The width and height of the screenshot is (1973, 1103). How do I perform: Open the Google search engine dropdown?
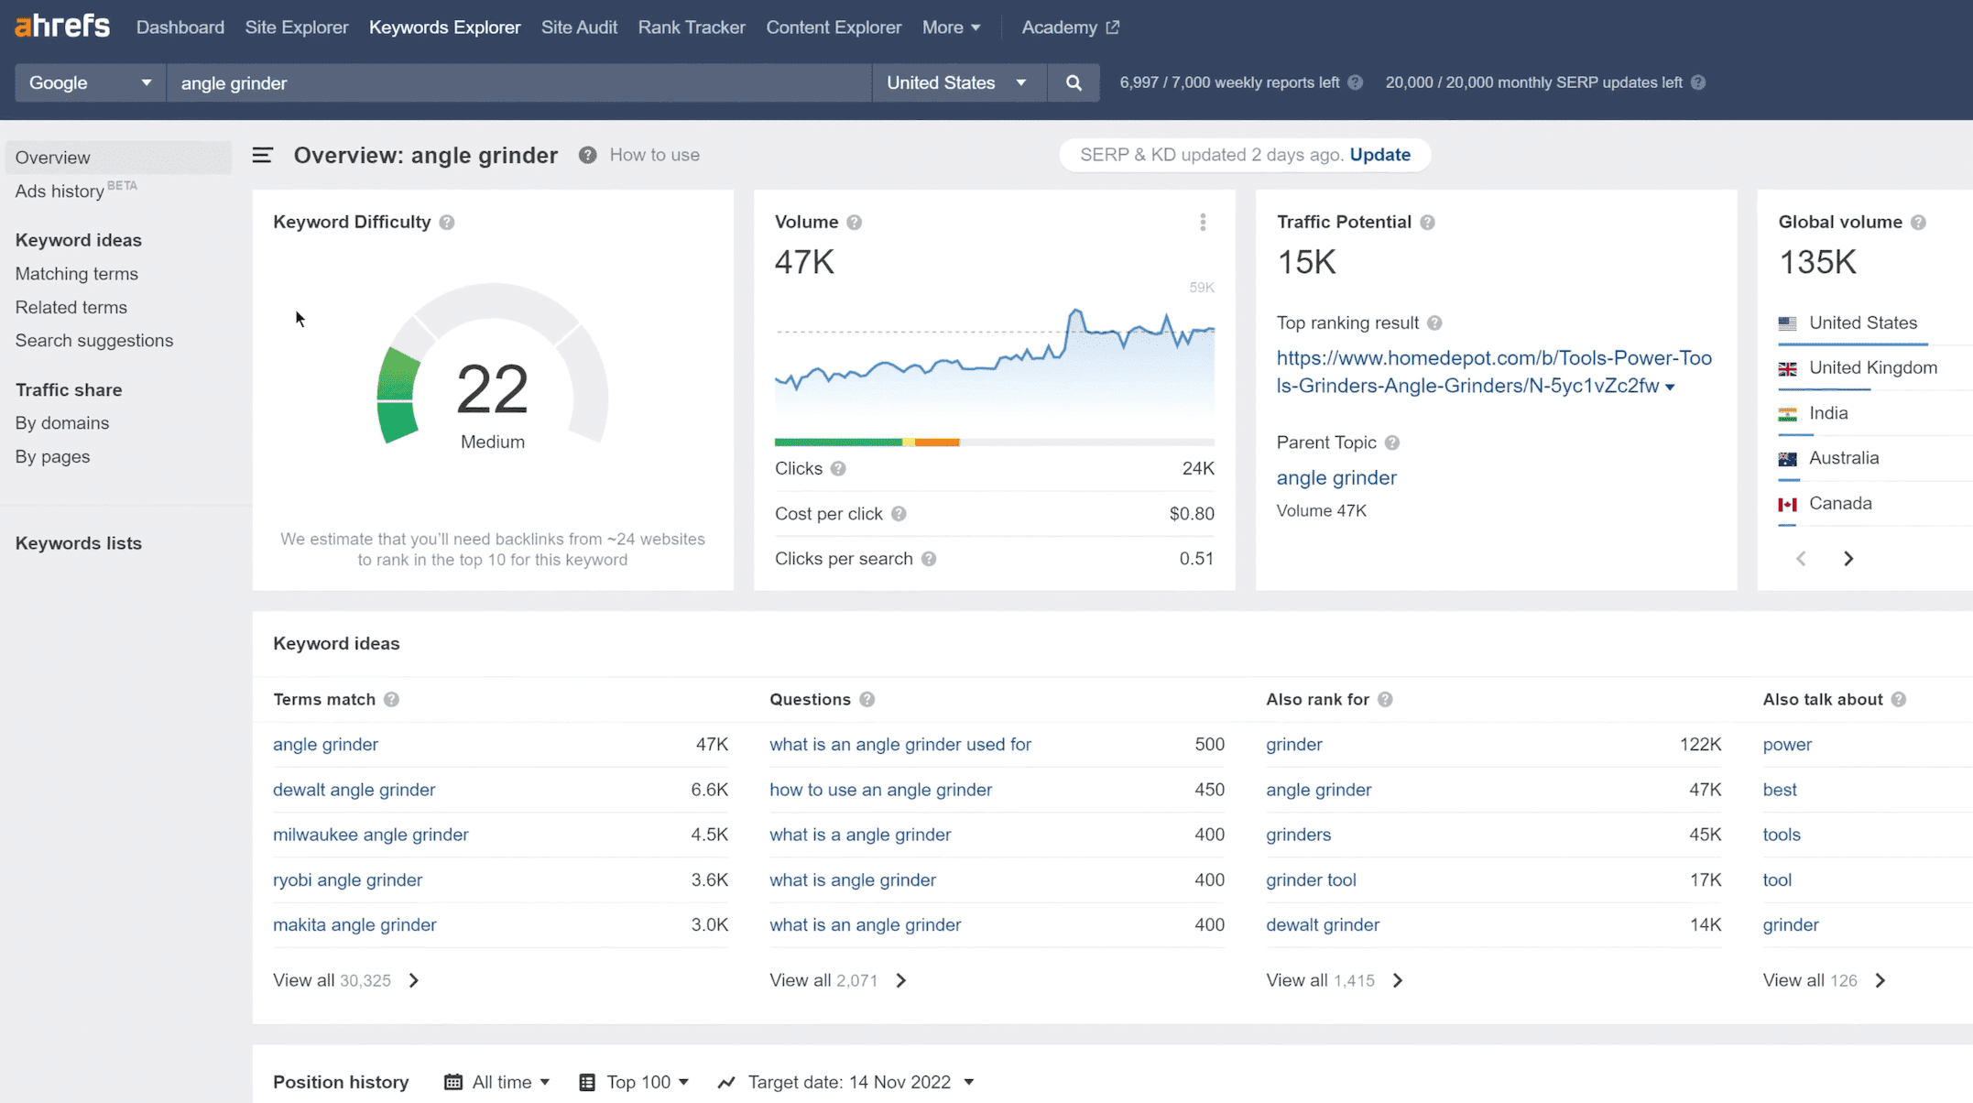[90, 83]
